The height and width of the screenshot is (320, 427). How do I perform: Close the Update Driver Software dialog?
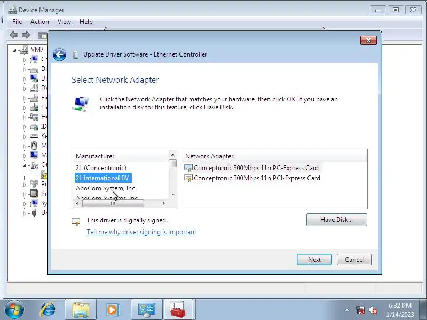368,41
